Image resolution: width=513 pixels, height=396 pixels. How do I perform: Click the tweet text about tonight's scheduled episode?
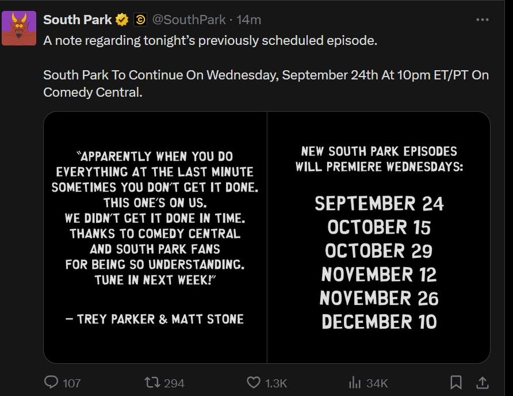point(210,41)
